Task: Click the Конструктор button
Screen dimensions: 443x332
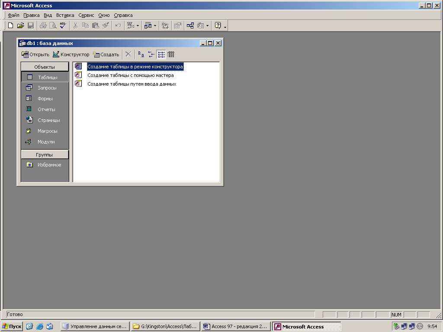Action: (71, 54)
